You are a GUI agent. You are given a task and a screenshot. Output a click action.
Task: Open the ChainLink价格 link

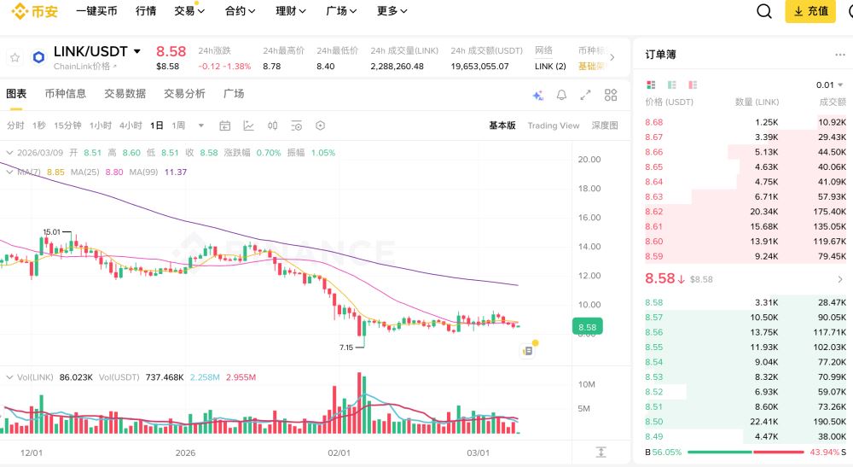pyautogui.click(x=85, y=67)
